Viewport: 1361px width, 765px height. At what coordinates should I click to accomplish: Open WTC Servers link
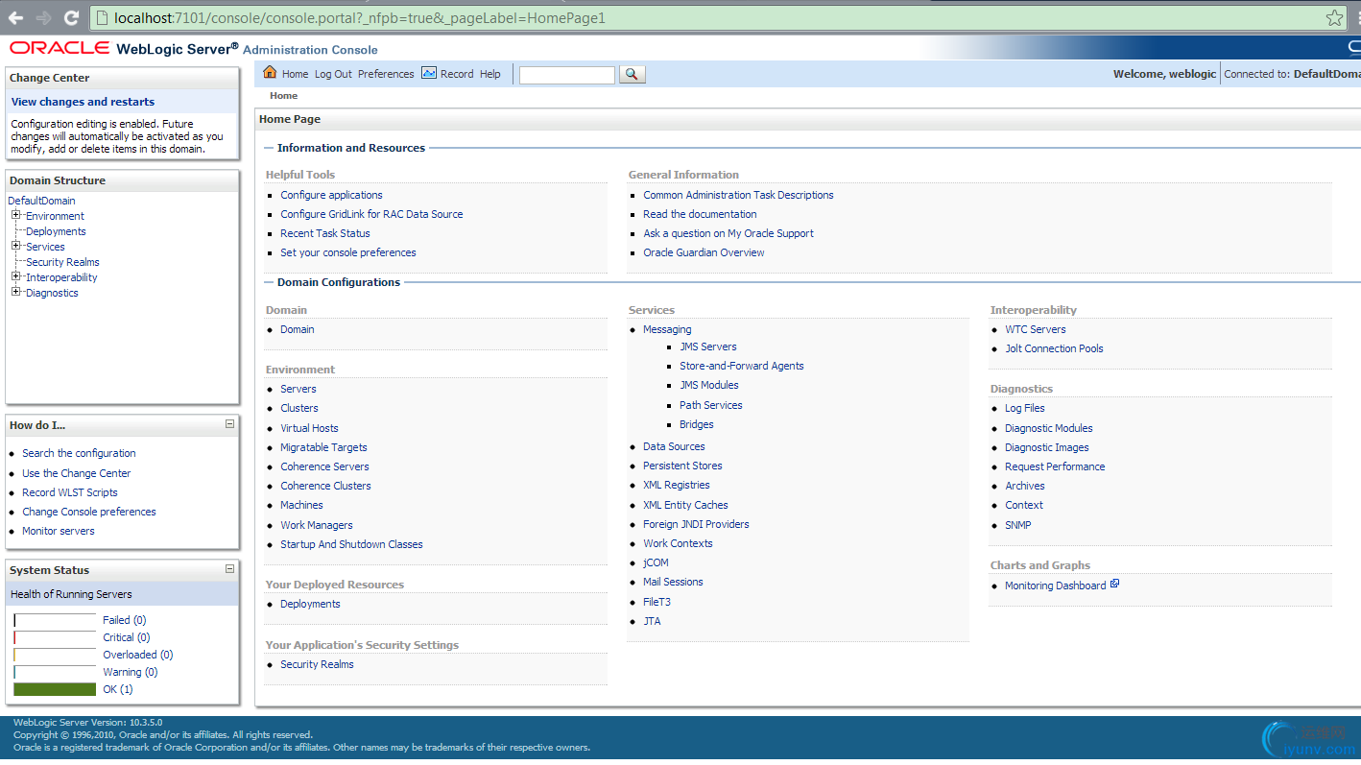point(1036,329)
